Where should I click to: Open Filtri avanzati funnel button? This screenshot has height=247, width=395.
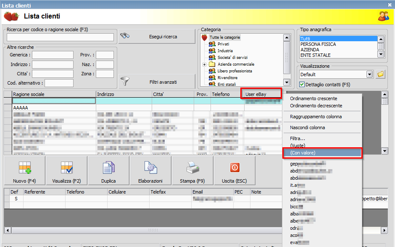click(157, 82)
